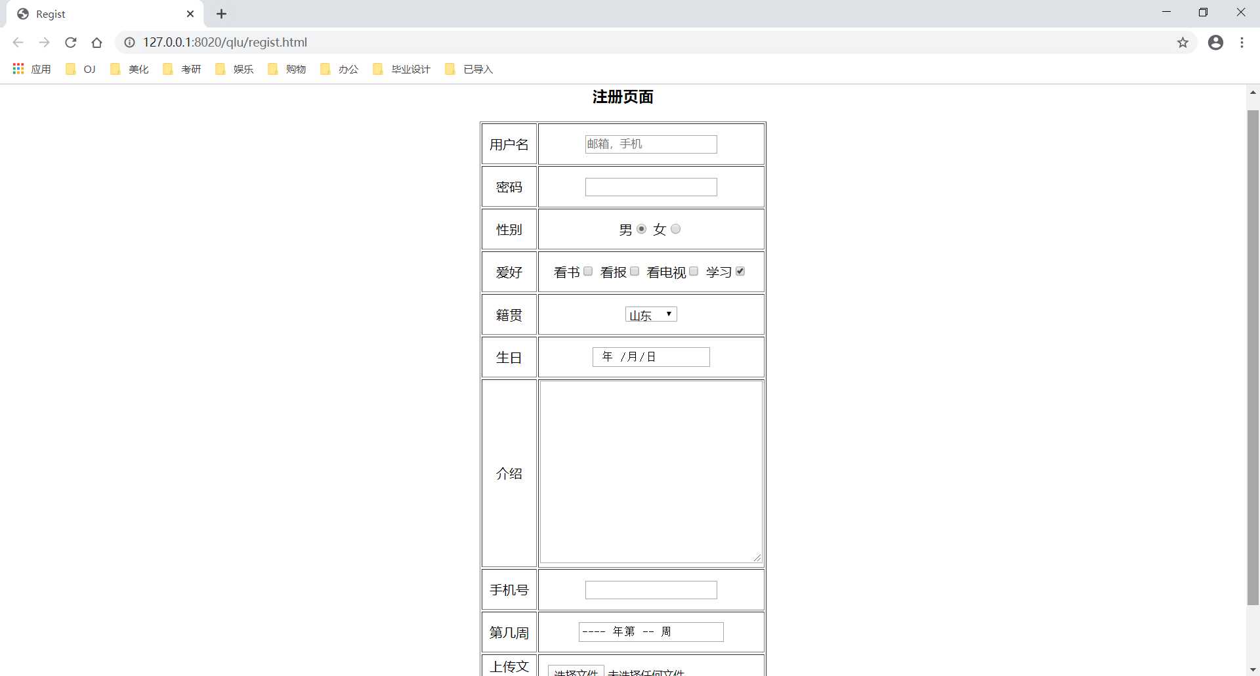Click the 用户名 input with 邮箱 placeholder

point(650,144)
